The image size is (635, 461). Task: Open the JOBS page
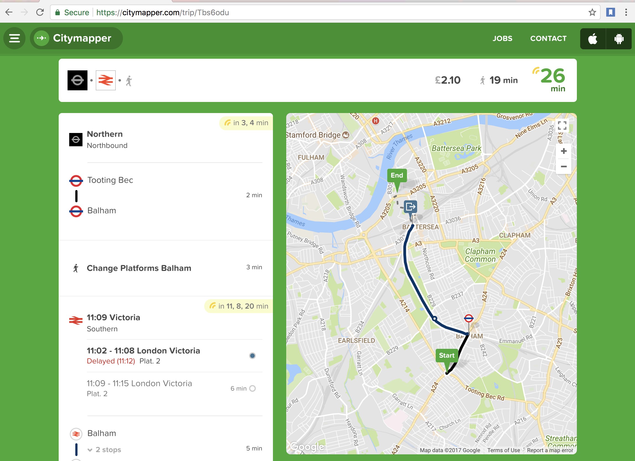click(x=502, y=39)
